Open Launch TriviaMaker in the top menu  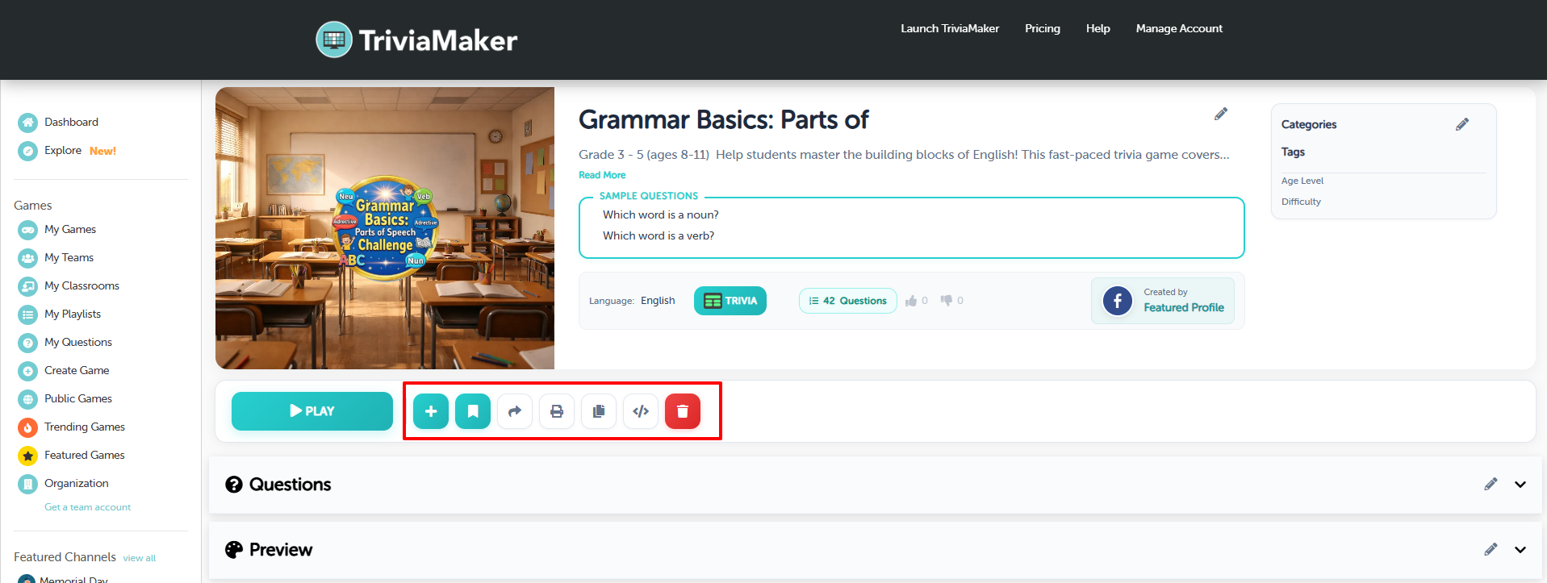950,28
